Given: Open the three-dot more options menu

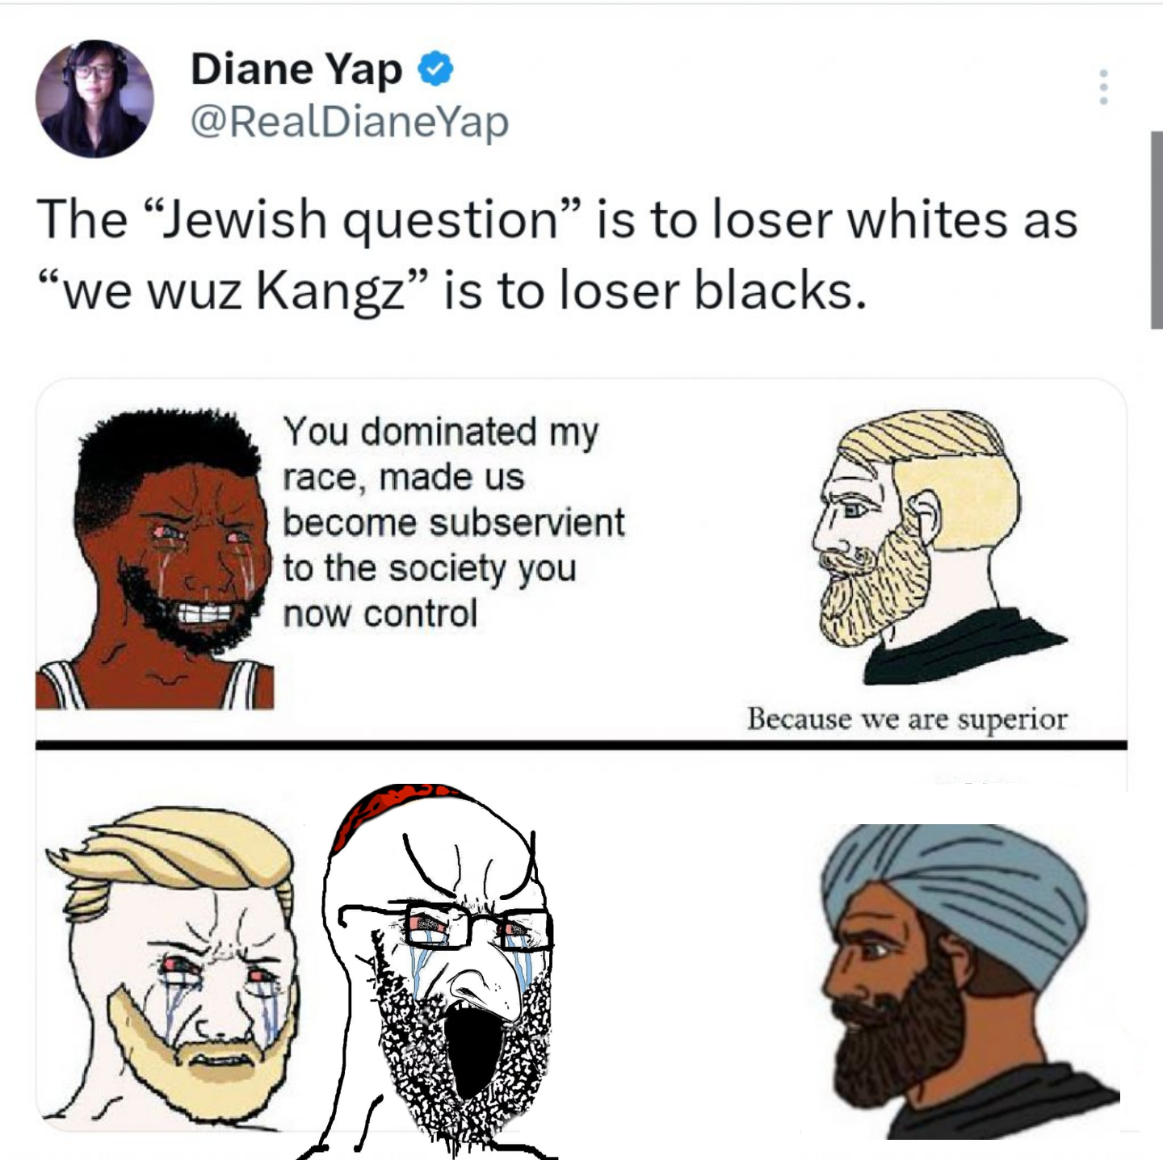Looking at the screenshot, I should pos(1103,86).
